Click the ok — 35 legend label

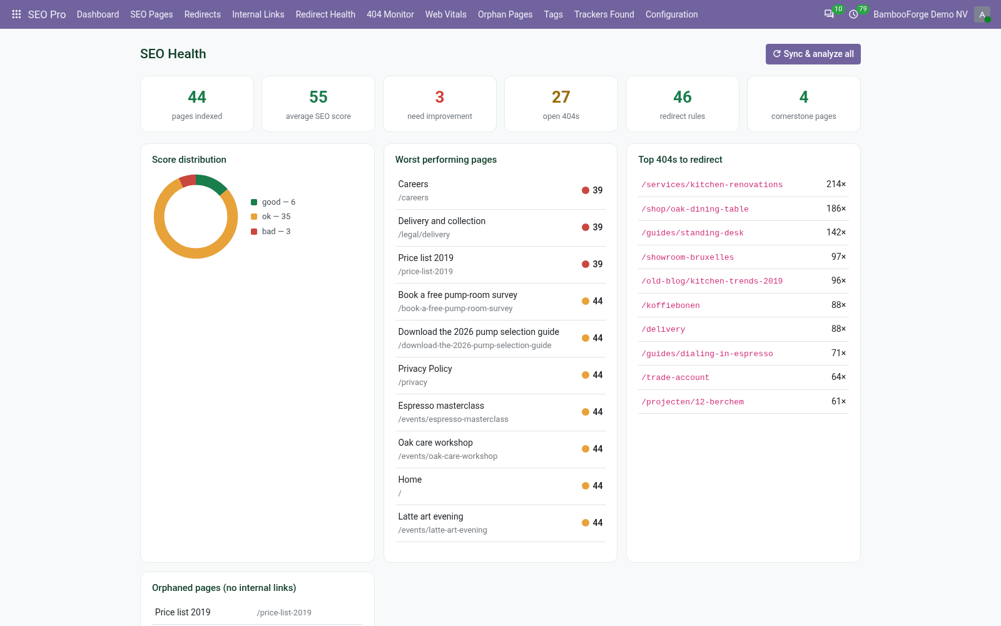pos(277,217)
